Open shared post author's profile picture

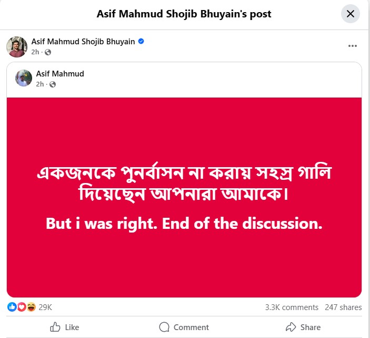24,78
